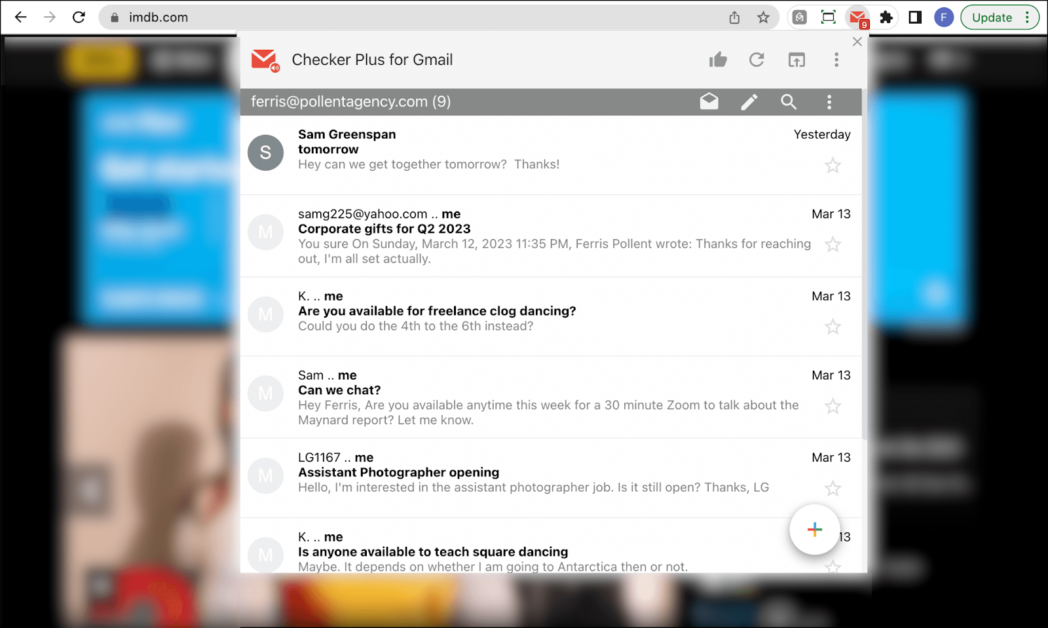The width and height of the screenshot is (1048, 628).
Task: Star the Sam Greenspan email
Action: tap(833, 166)
